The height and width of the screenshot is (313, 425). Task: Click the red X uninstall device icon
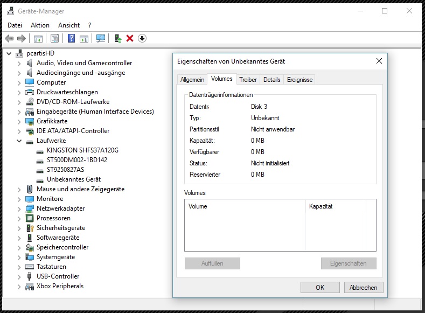(130, 38)
